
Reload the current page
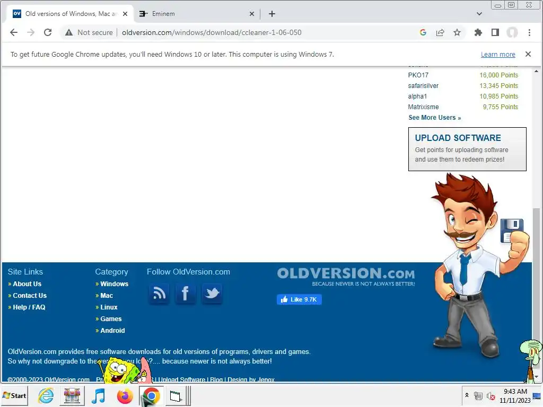pyautogui.click(x=48, y=32)
